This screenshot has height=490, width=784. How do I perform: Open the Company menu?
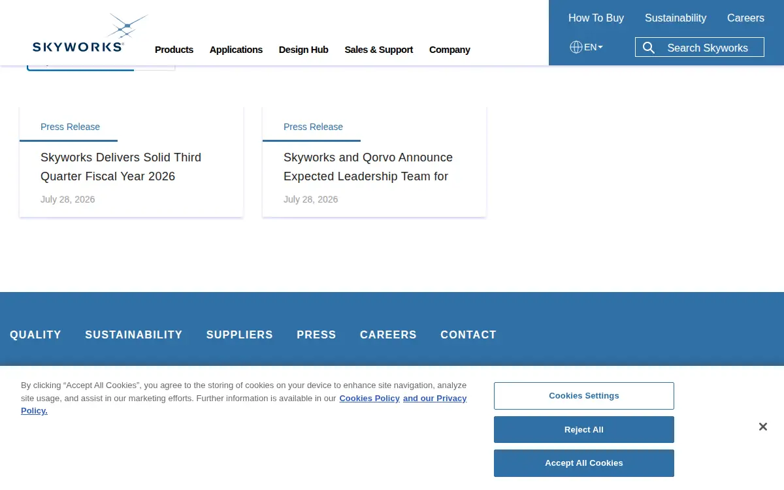[449, 50]
